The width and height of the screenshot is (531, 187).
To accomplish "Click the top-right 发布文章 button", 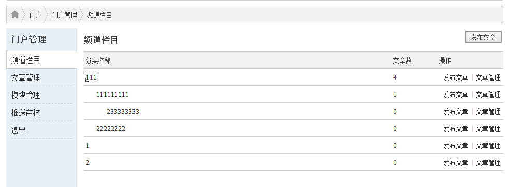I will pyautogui.click(x=483, y=37).
